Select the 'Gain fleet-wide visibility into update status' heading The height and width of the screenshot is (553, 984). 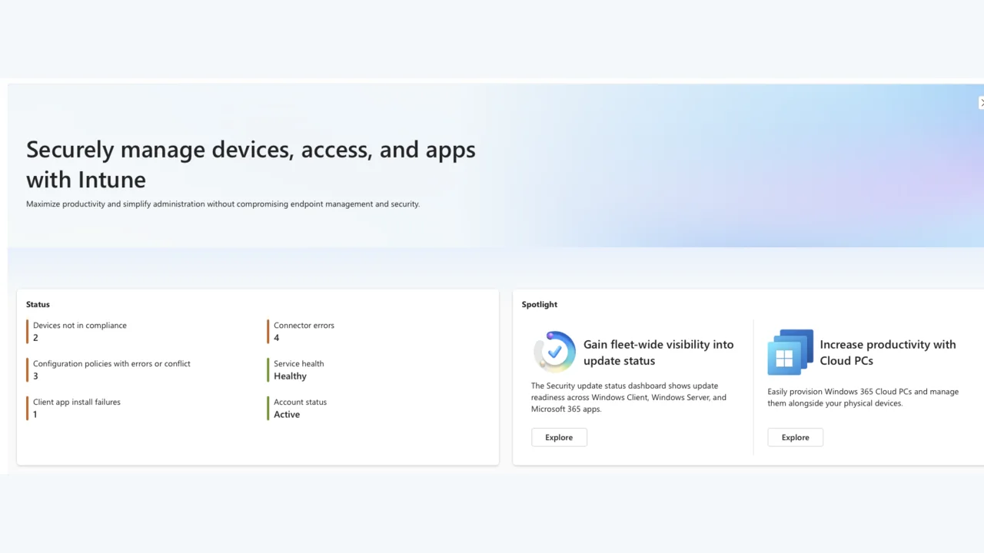point(658,353)
